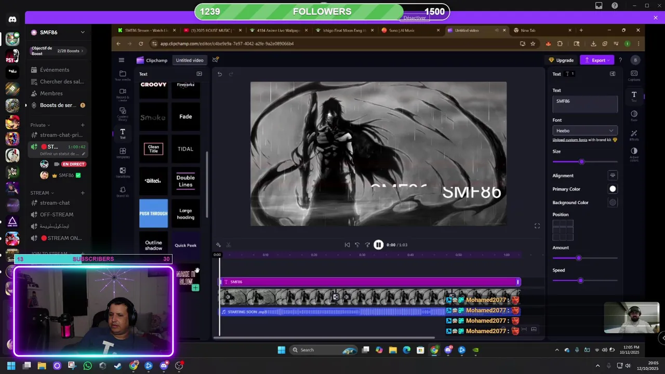The width and height of the screenshot is (665, 374).
Task: Click the forward 5 seconds icon
Action: click(x=367, y=245)
